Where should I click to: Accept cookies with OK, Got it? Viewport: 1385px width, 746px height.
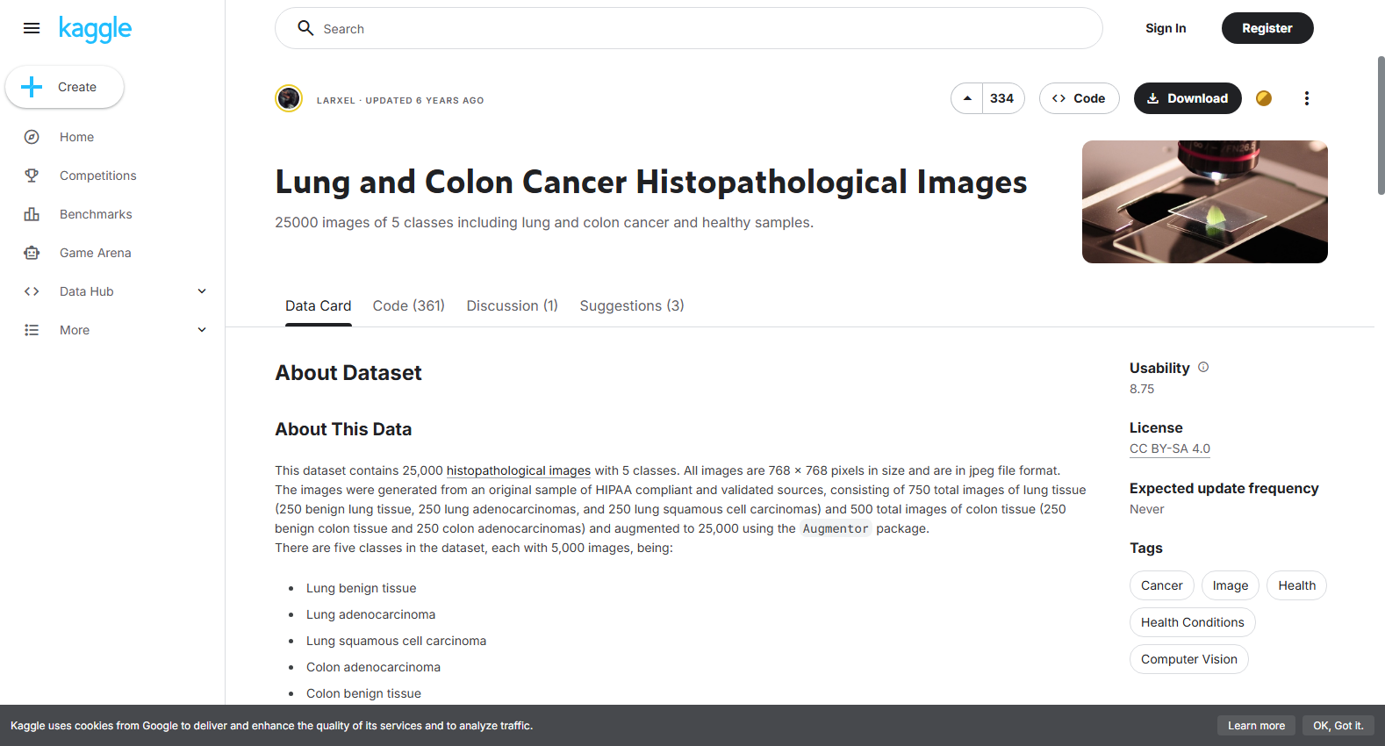1338,726
